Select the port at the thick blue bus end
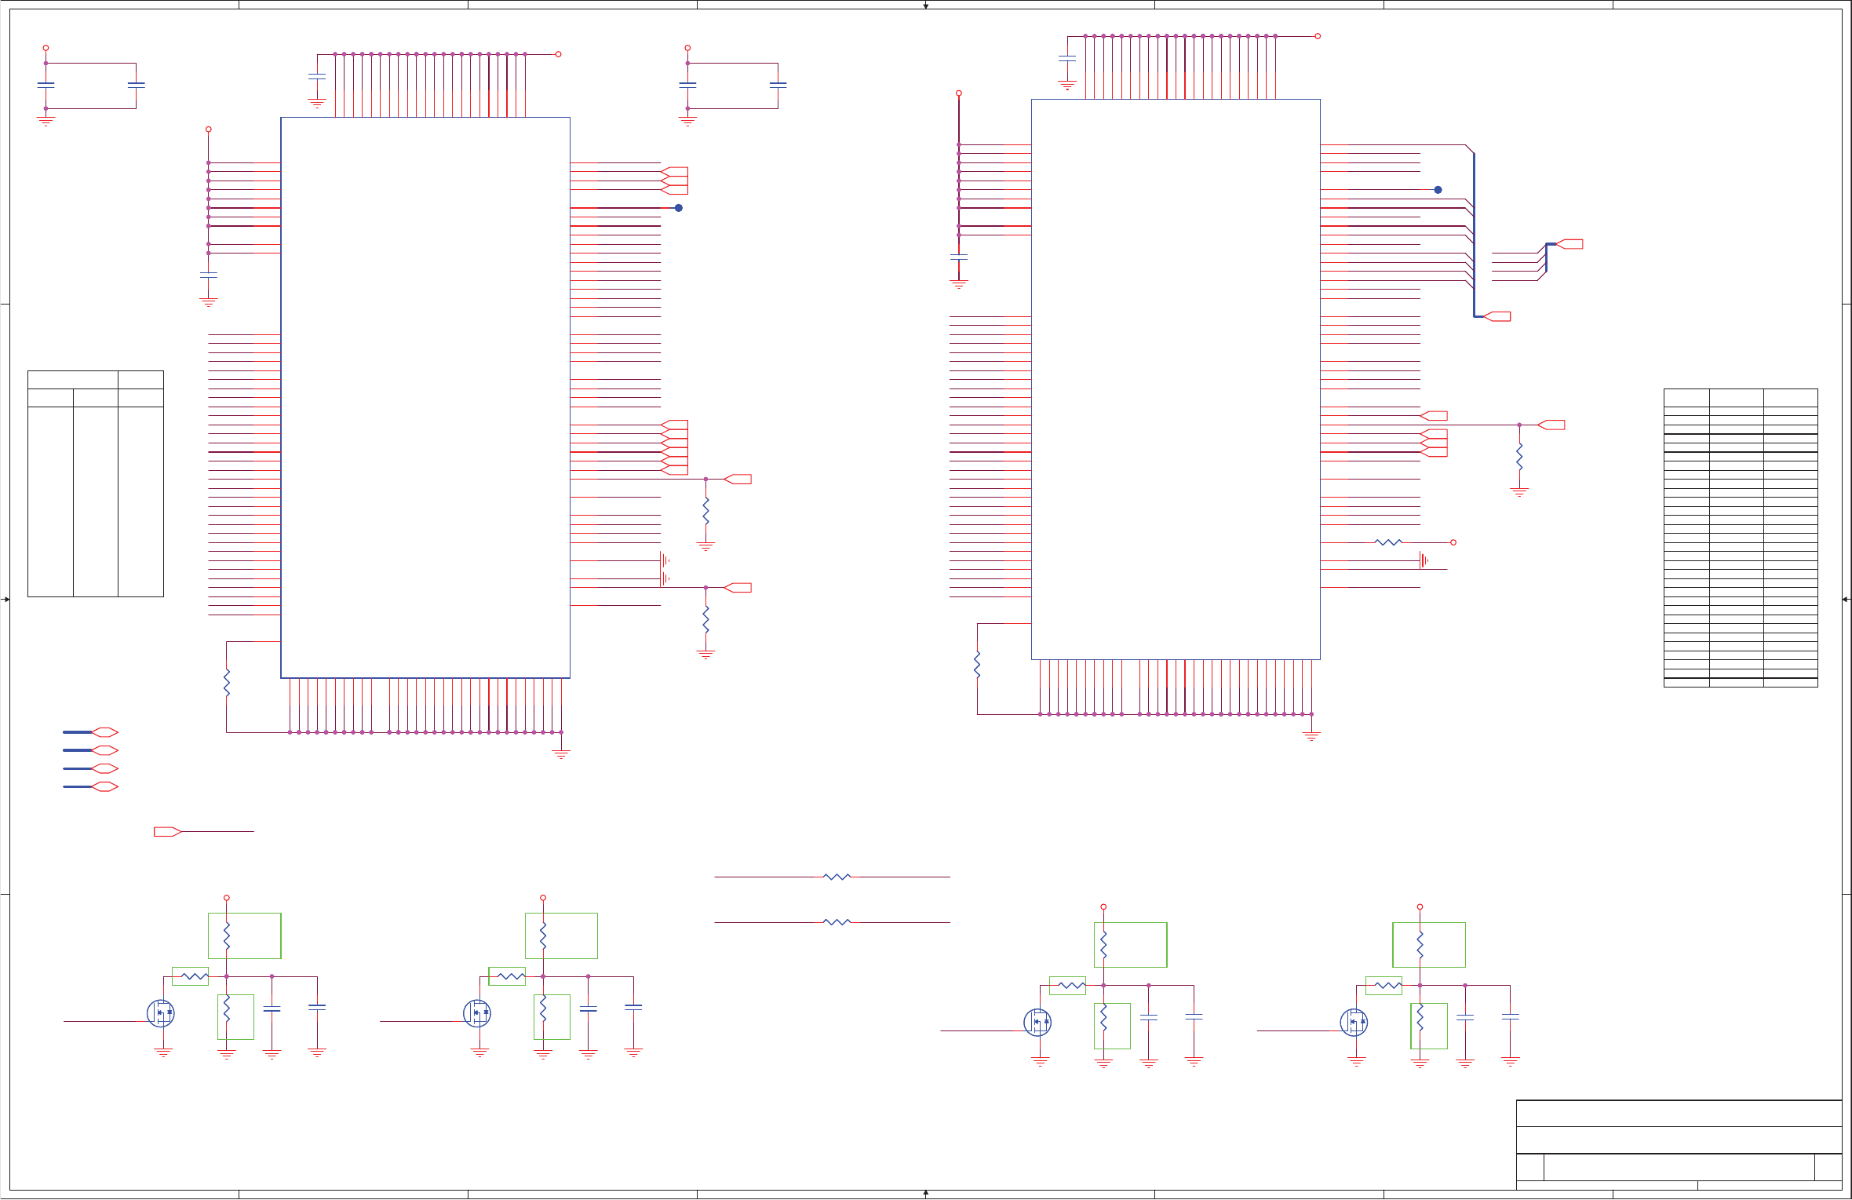1852x1200 pixels. [1497, 316]
